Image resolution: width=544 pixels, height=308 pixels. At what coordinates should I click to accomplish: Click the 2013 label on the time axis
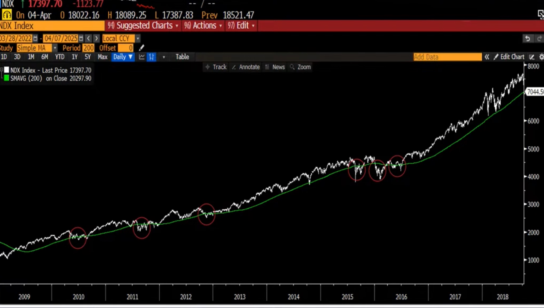tap(240, 297)
